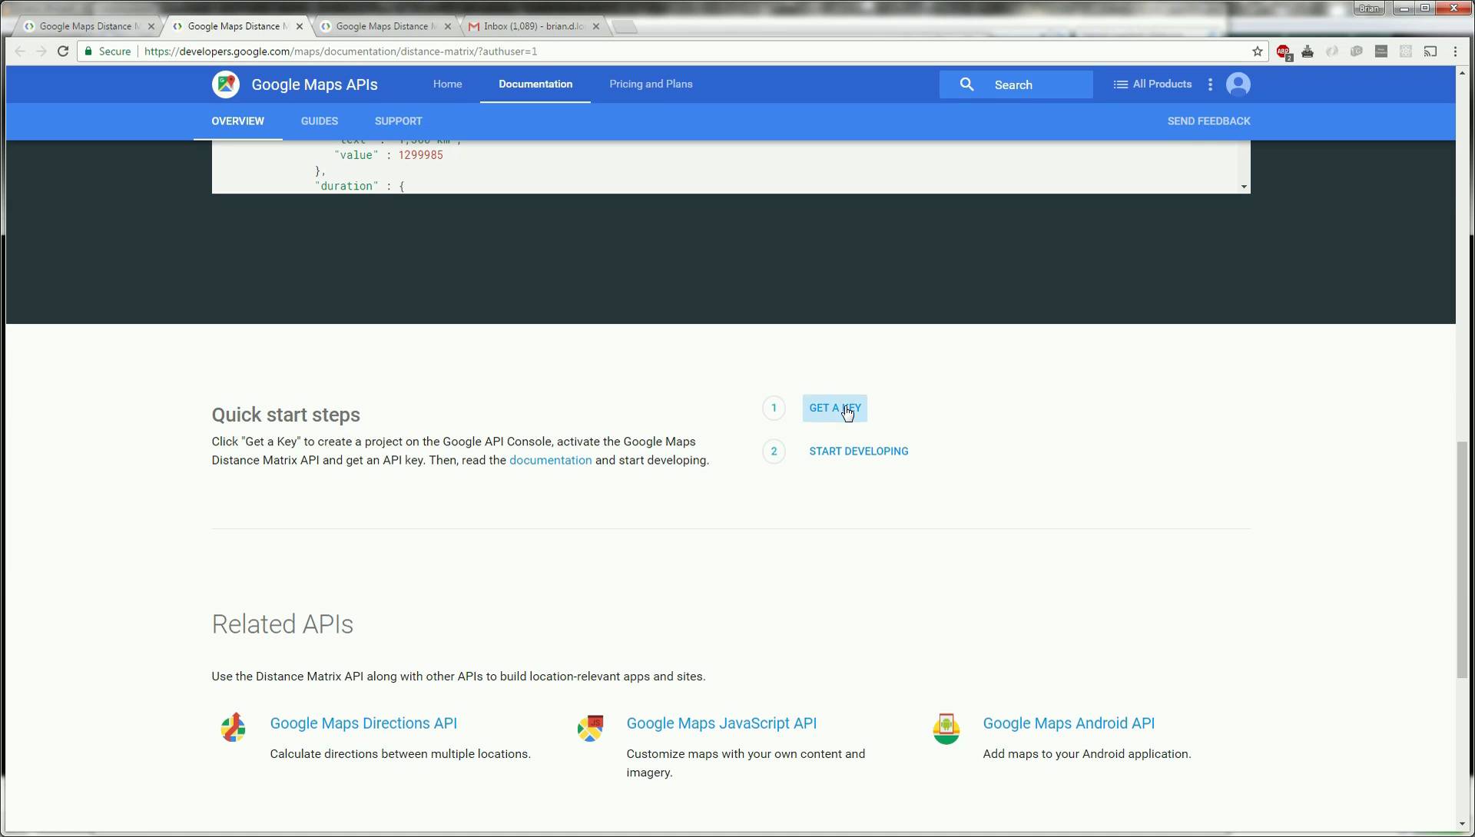Open the Adblock Plus extension menu
The width and height of the screenshot is (1475, 837).
pos(1283,51)
